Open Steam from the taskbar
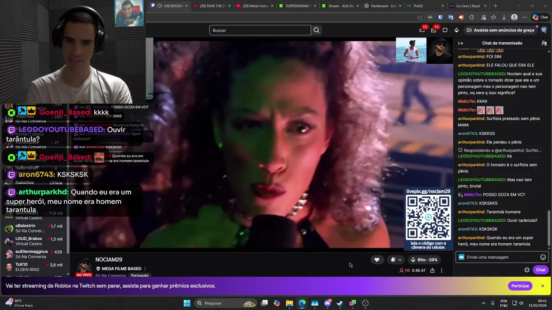This screenshot has width=552, height=310. coord(340,303)
